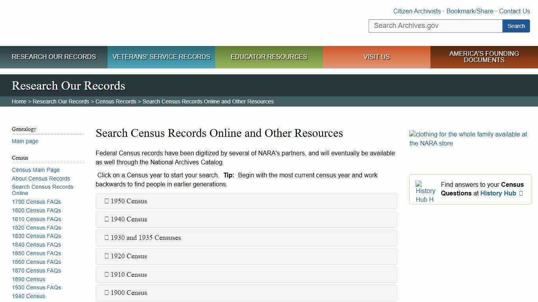Select Census Main Page in the sidebar
Screen dimensions: 538x302
click(36, 170)
